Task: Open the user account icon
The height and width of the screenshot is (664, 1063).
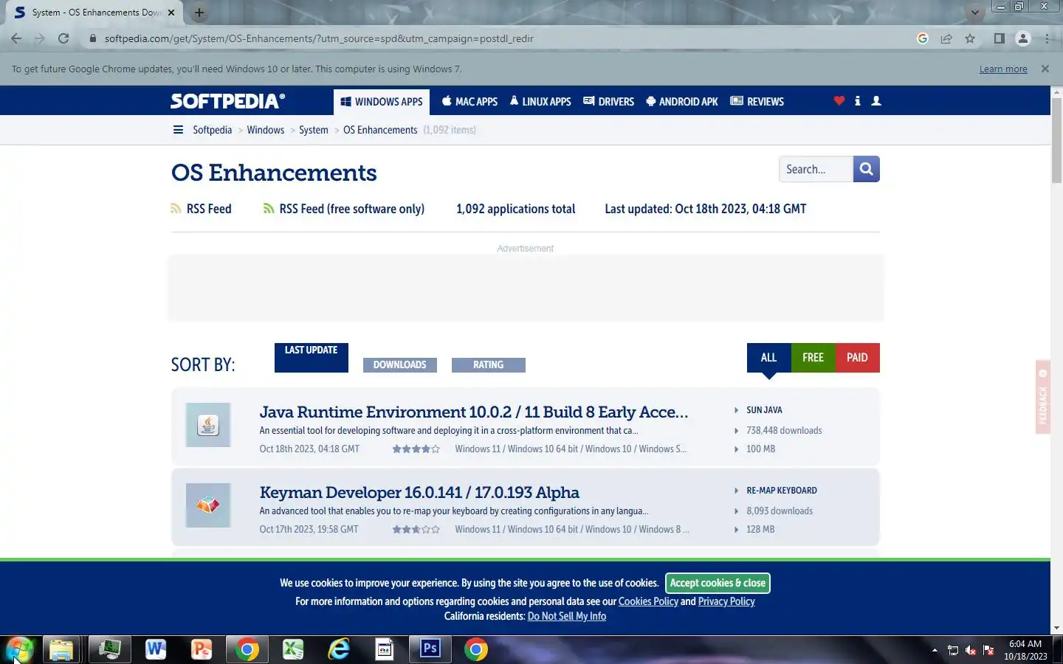Action: (876, 101)
